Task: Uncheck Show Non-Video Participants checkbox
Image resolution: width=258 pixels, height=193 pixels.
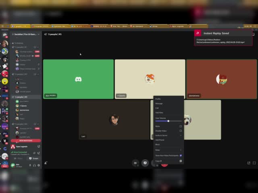Action: pos(181,156)
